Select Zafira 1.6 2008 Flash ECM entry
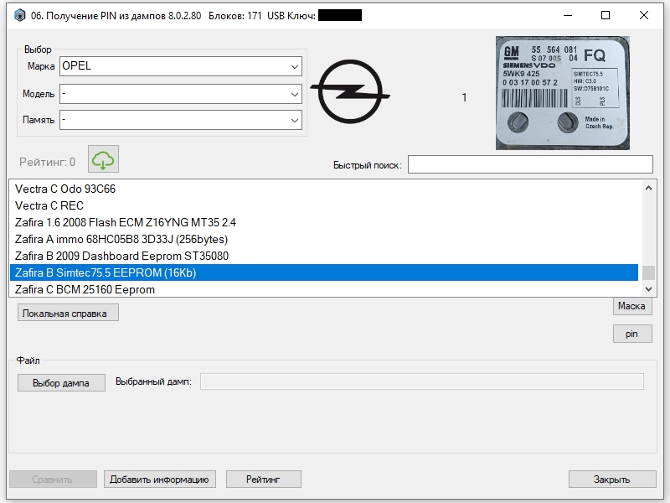 pyautogui.click(x=324, y=222)
